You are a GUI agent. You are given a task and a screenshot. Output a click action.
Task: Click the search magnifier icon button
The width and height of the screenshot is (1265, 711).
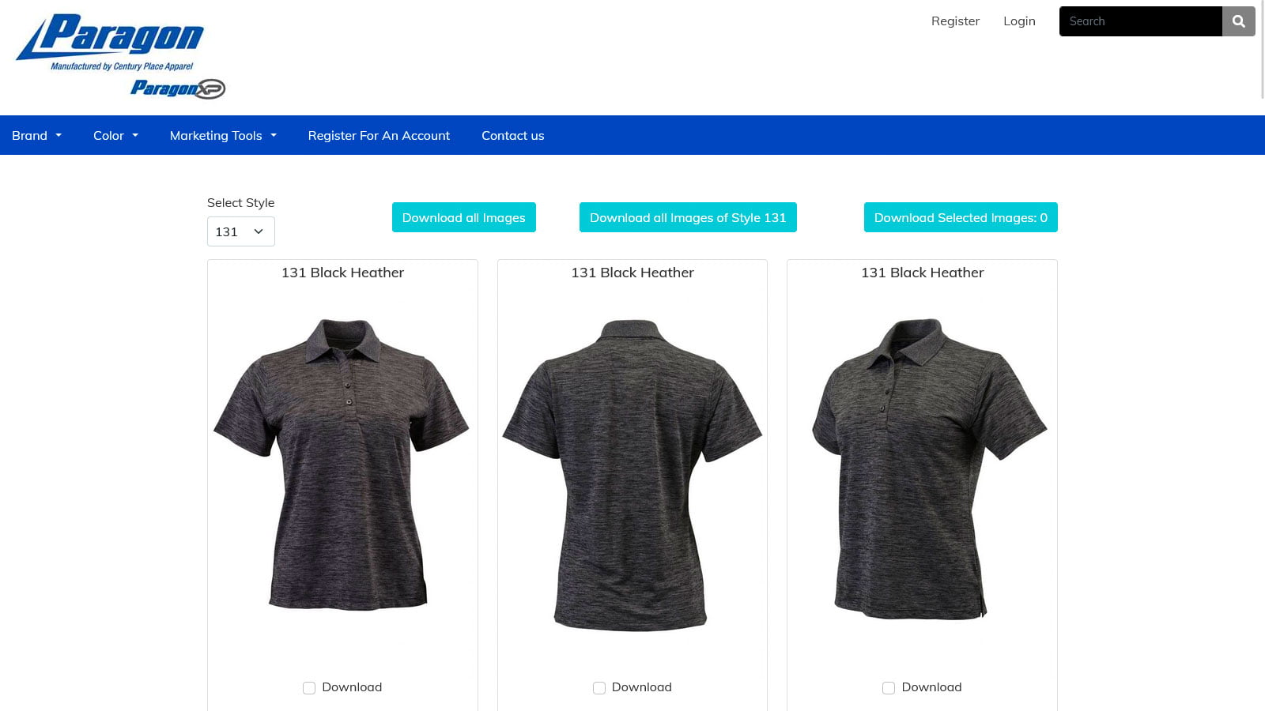pyautogui.click(x=1238, y=21)
